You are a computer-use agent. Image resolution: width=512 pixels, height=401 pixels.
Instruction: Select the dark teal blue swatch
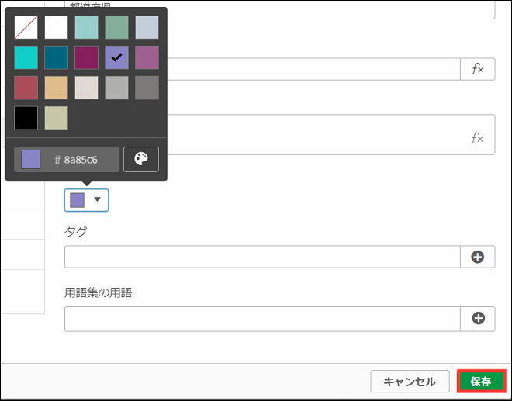pyautogui.click(x=56, y=57)
